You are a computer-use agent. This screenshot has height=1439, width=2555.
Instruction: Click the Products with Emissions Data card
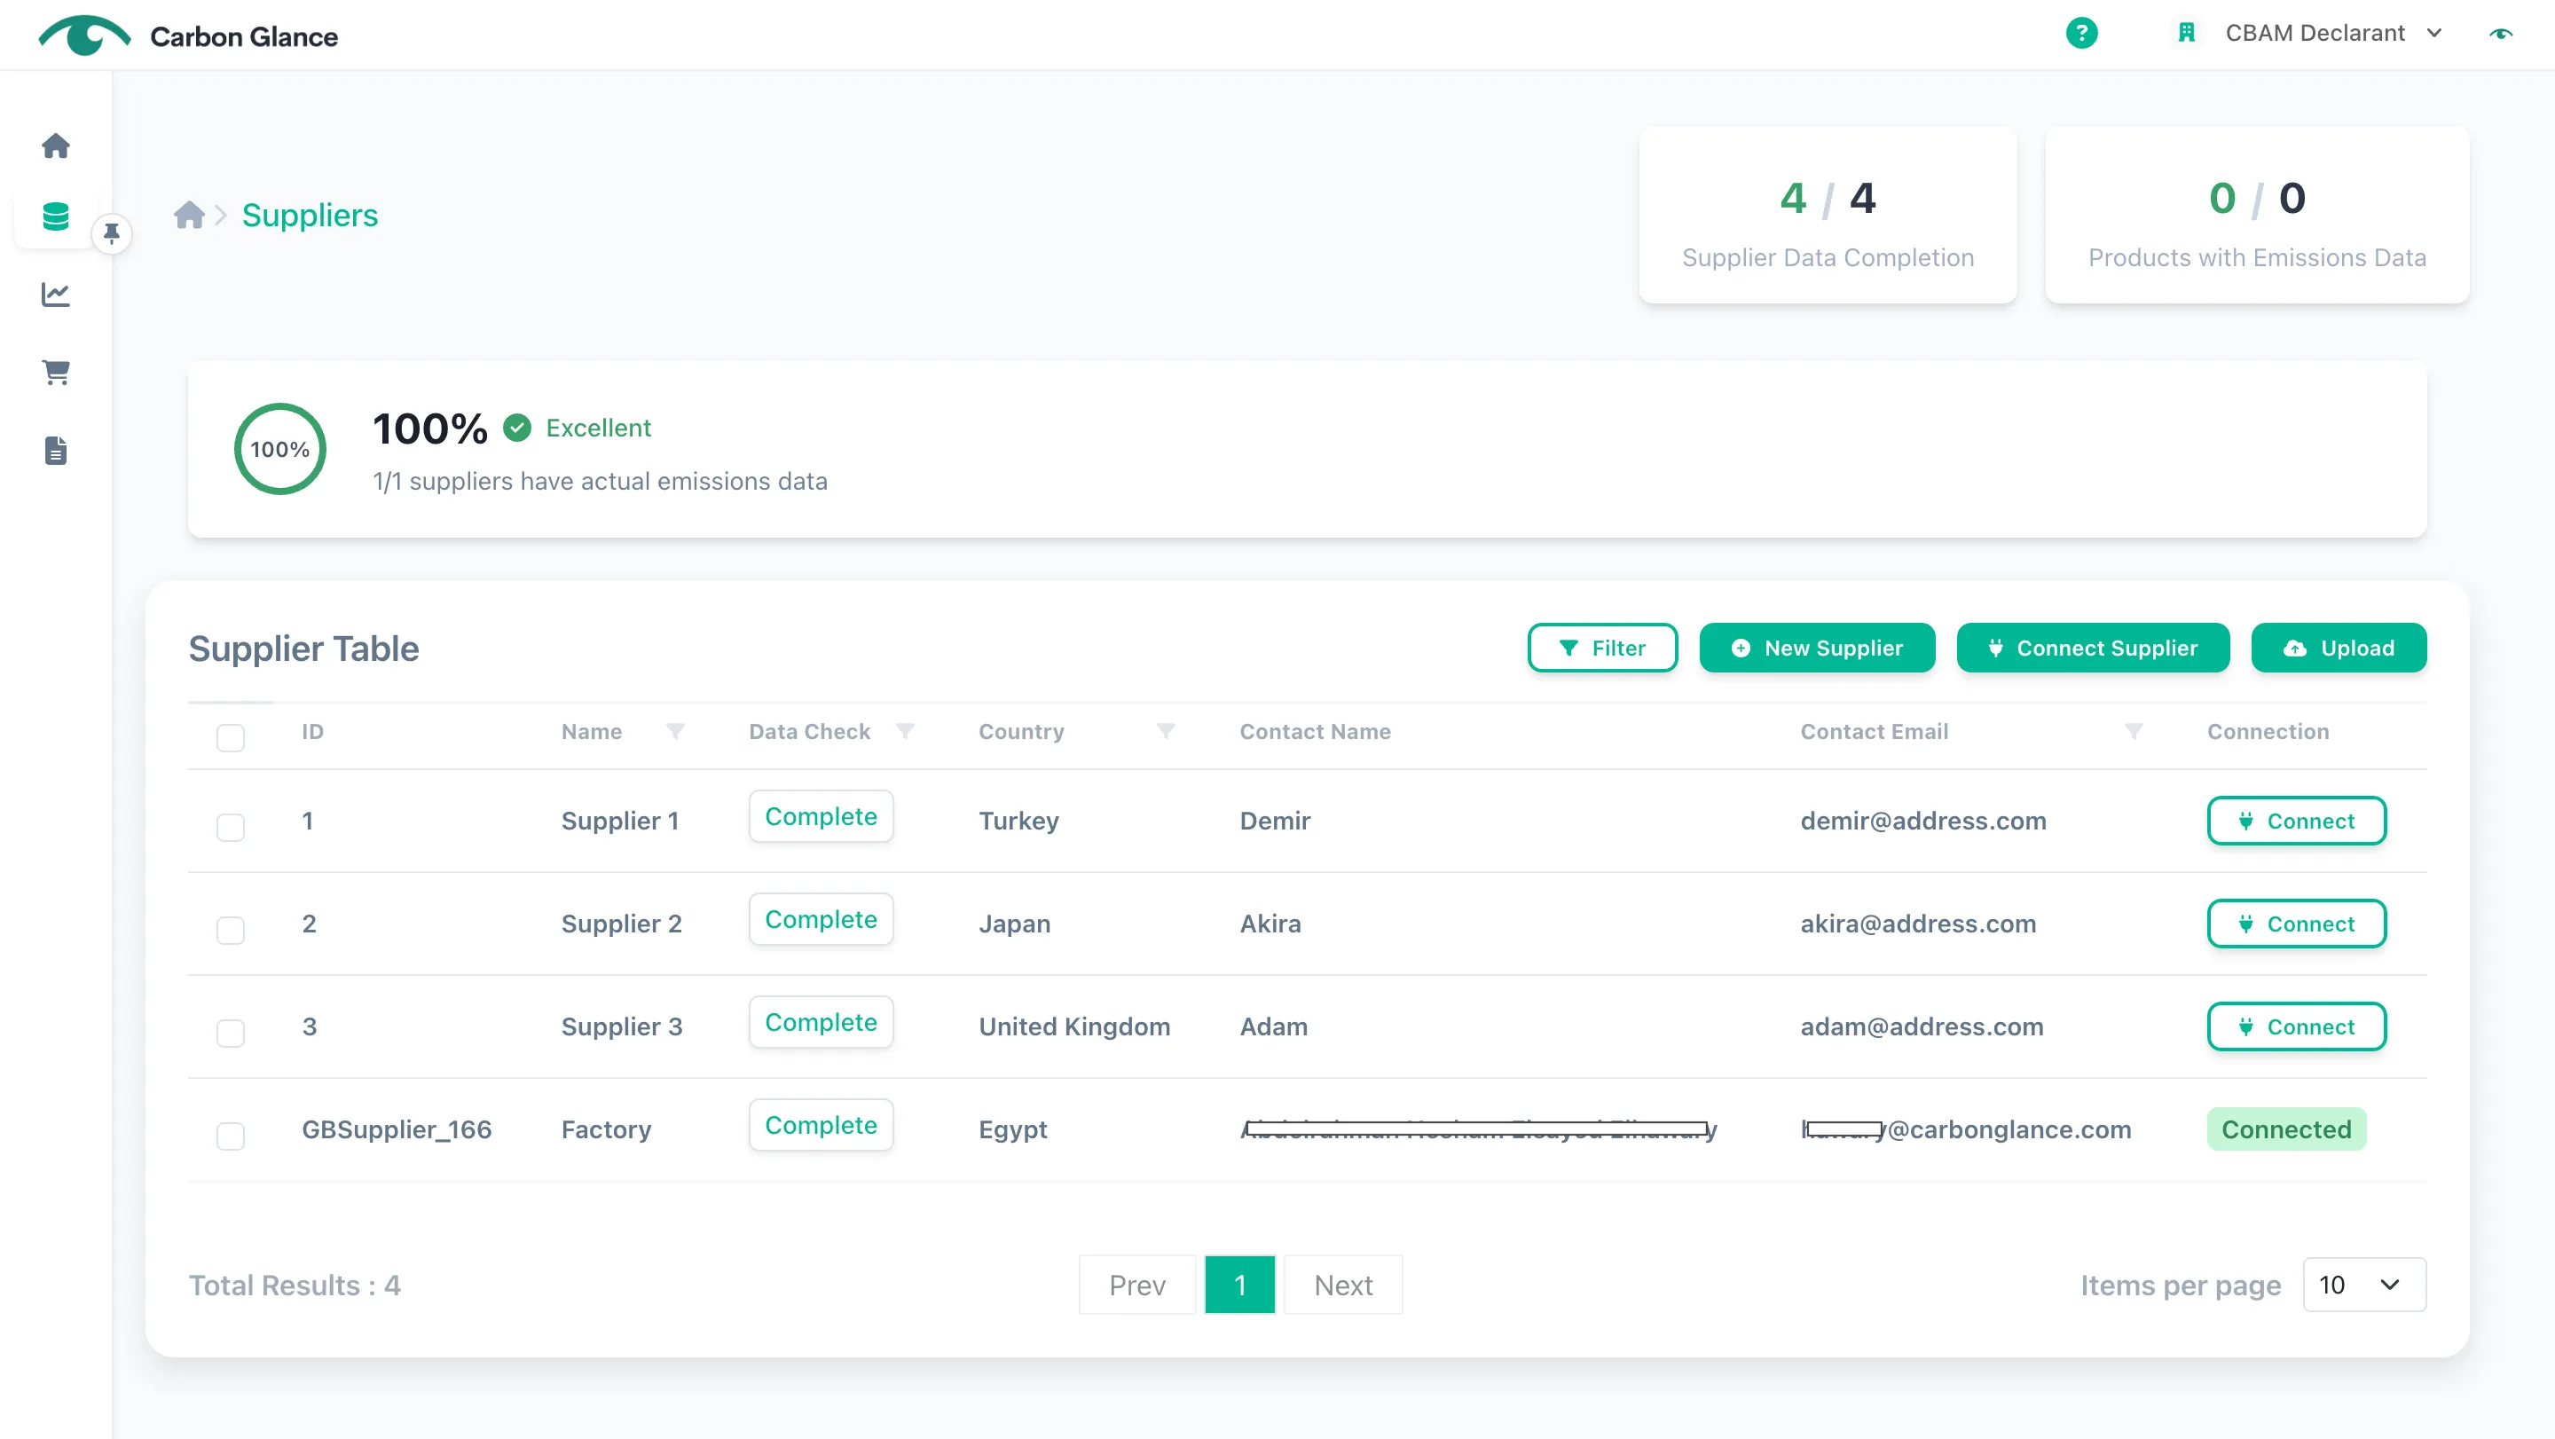tap(2256, 214)
